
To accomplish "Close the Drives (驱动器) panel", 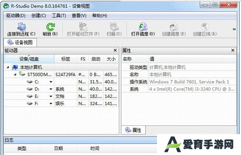I will pyautogui.click(x=115, y=50).
